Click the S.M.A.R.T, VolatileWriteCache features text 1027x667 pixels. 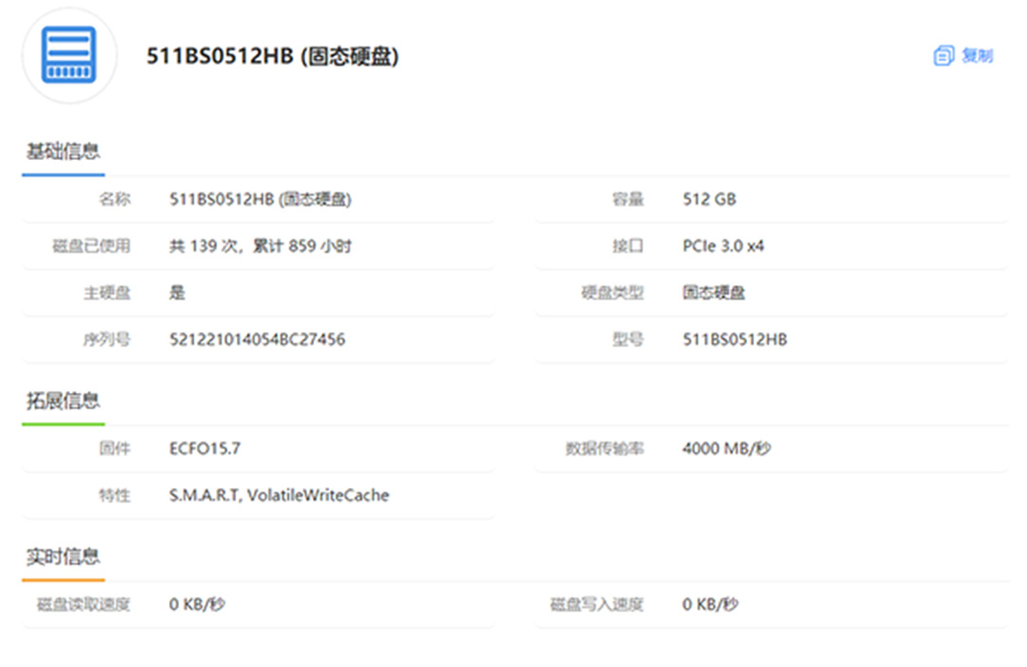click(x=279, y=495)
